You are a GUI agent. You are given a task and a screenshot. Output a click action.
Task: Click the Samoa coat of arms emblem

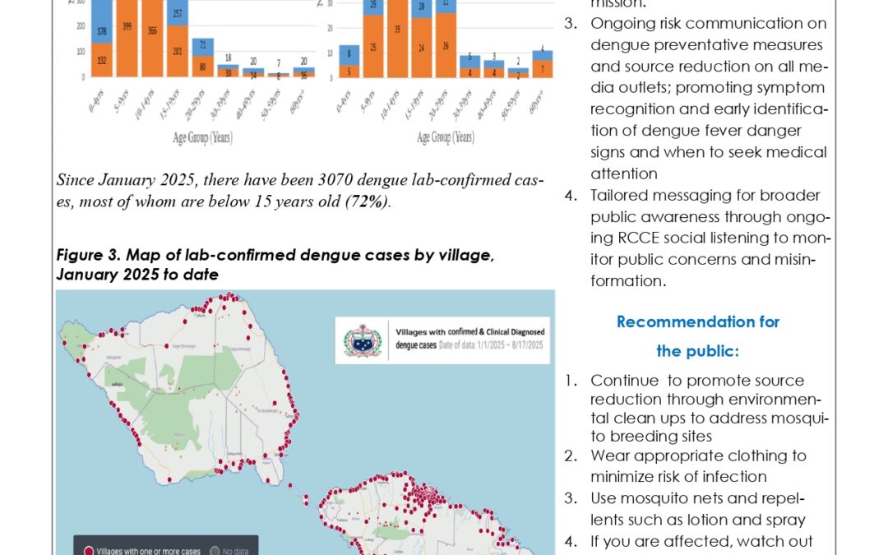click(x=363, y=340)
